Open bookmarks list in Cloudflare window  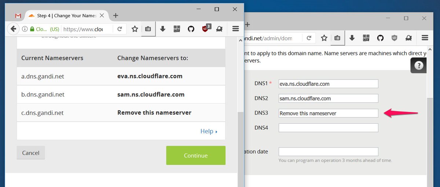(x=148, y=29)
